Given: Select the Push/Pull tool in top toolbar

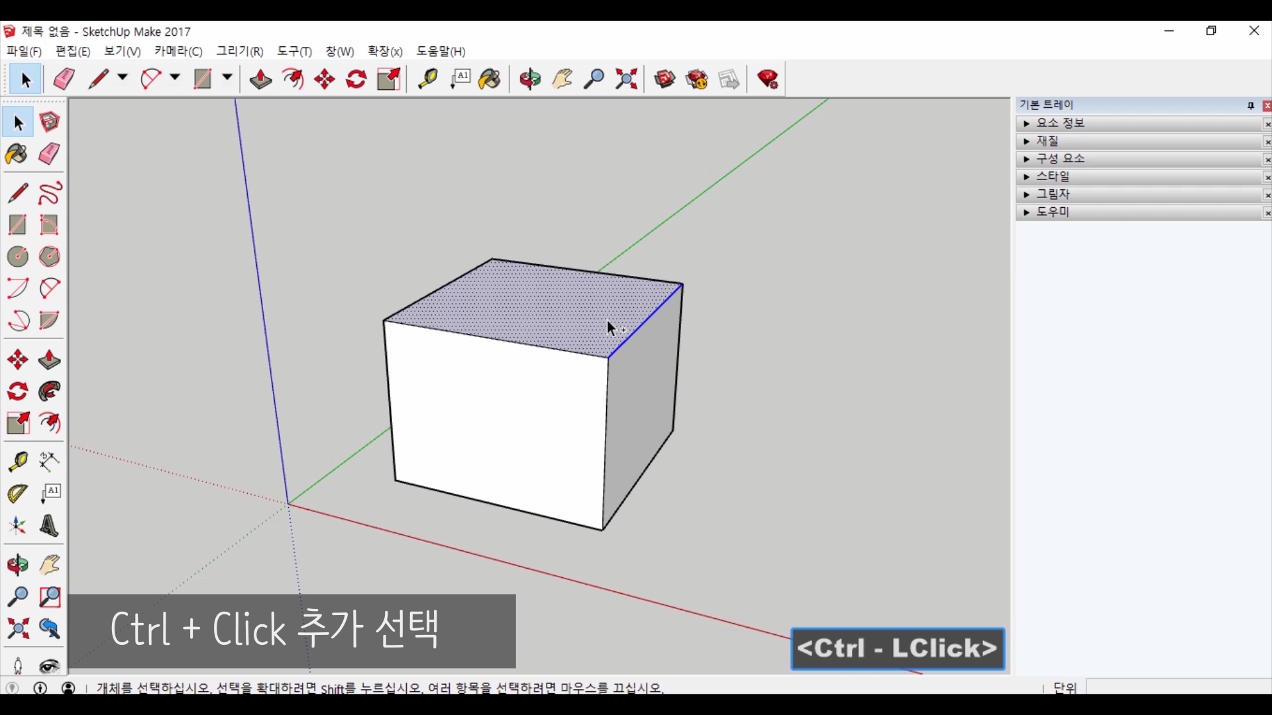Looking at the screenshot, I should tap(260, 79).
